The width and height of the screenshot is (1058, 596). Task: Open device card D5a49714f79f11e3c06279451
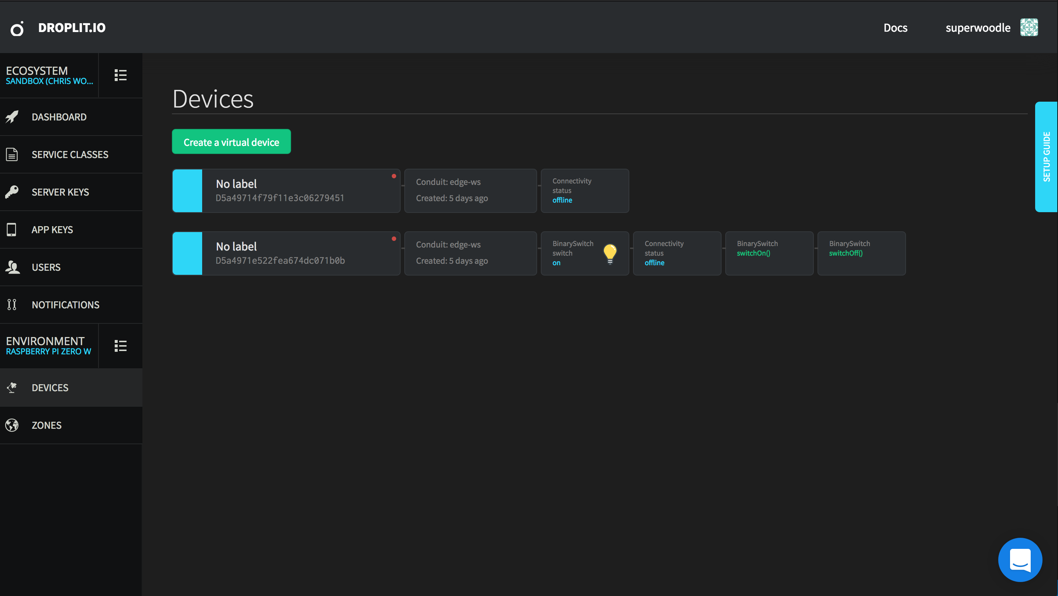coord(286,191)
